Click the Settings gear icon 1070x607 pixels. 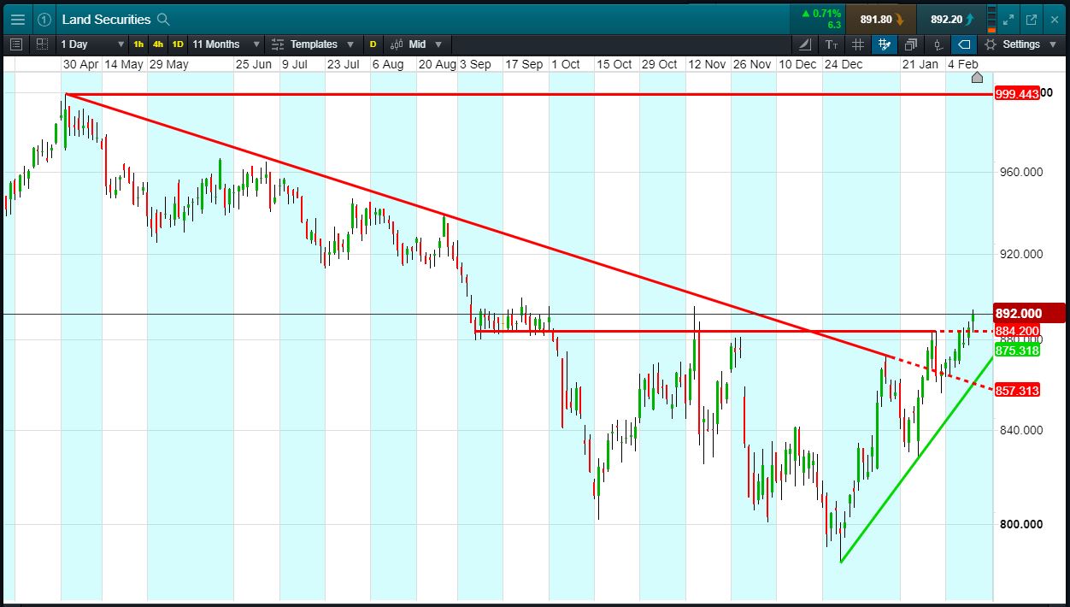991,44
